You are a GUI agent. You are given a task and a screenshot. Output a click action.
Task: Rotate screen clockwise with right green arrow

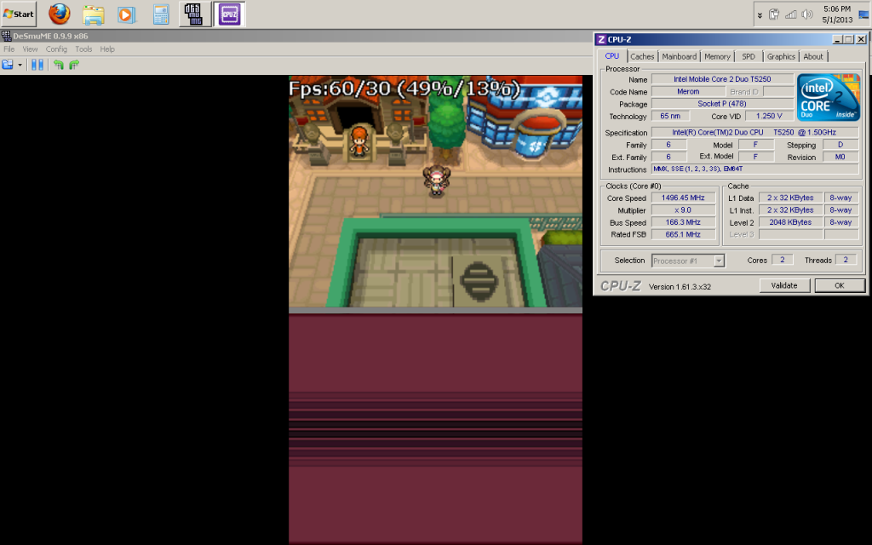74,65
